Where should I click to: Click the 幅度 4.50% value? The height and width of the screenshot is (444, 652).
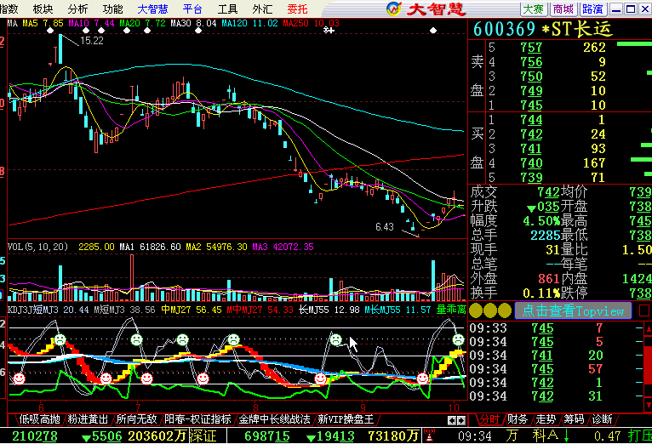tap(541, 220)
